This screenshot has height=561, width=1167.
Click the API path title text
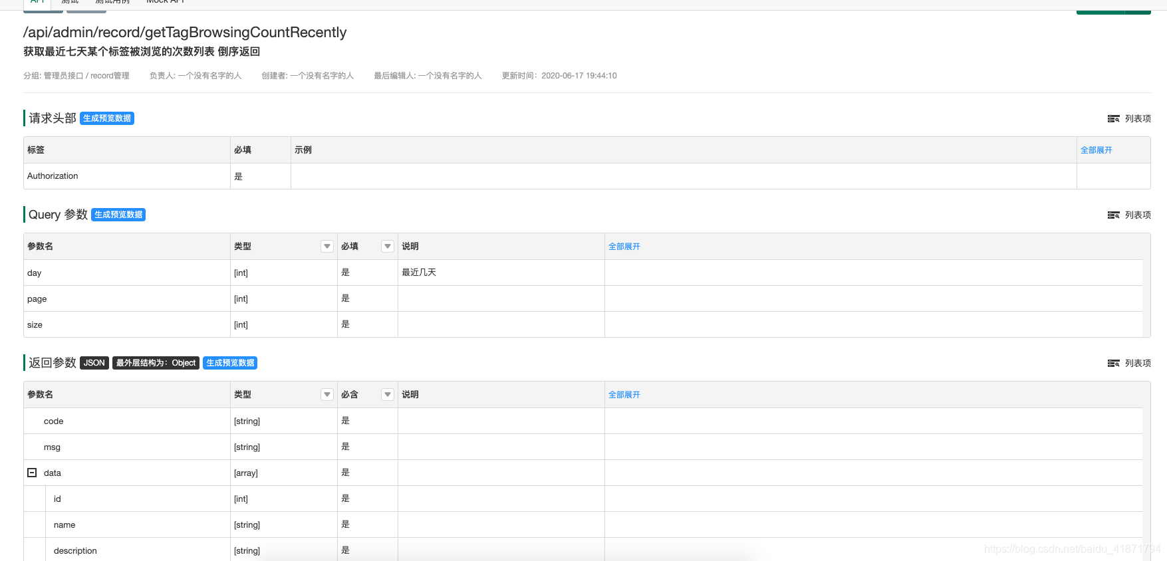pyautogui.click(x=185, y=33)
